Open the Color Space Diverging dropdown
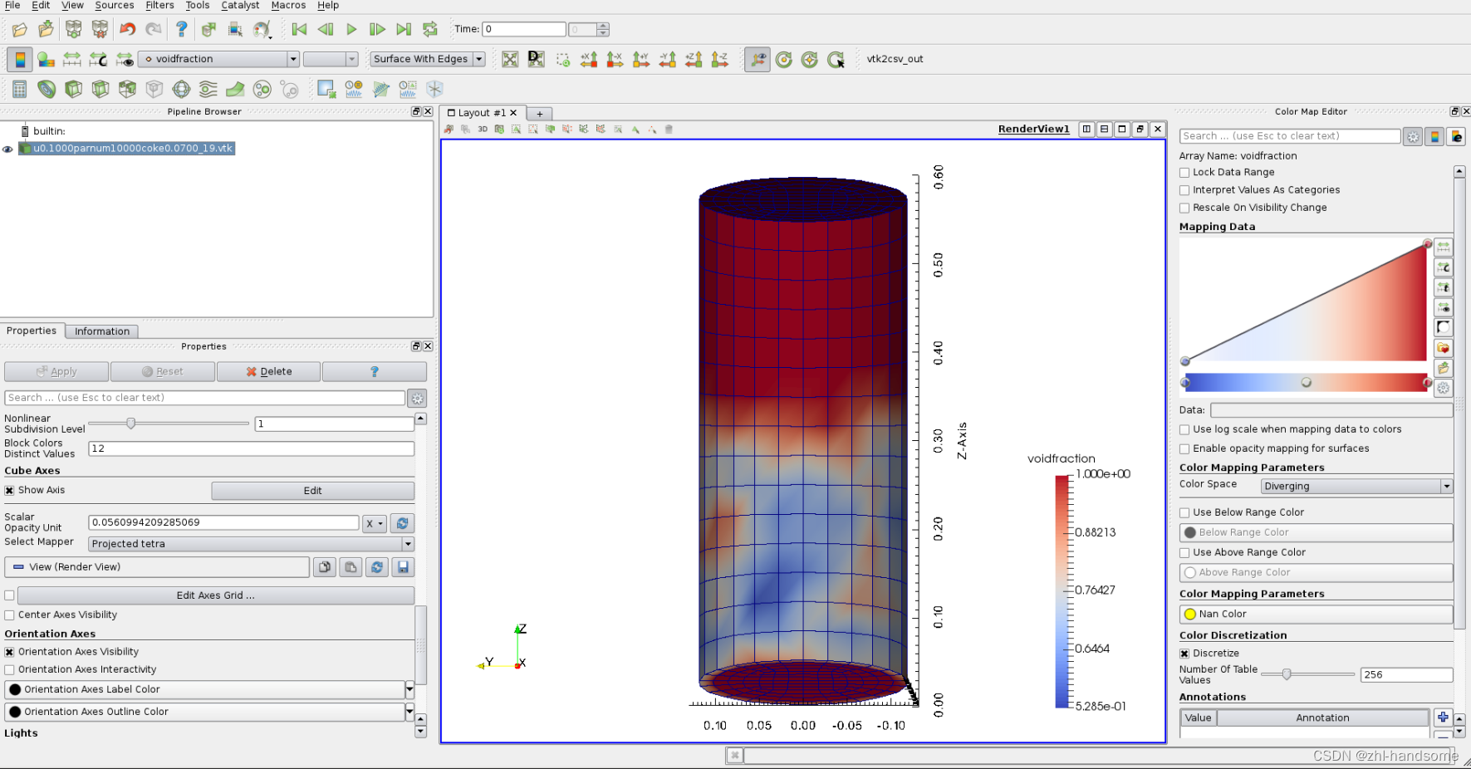The image size is (1471, 769). (1356, 487)
